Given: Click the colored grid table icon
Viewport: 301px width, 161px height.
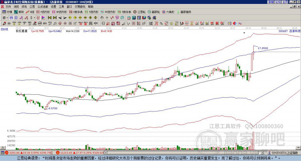Looking at the screenshot, I should 230,24.
